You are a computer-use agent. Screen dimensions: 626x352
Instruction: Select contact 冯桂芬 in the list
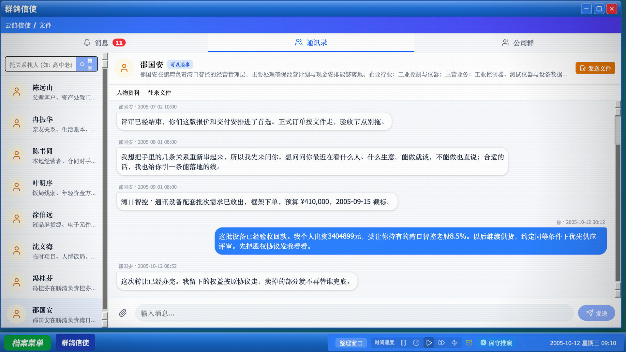coord(52,283)
